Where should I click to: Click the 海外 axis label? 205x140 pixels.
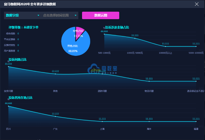(149, 129)
